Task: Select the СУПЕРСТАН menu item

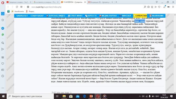Action: pyautogui.click(x=140, y=16)
